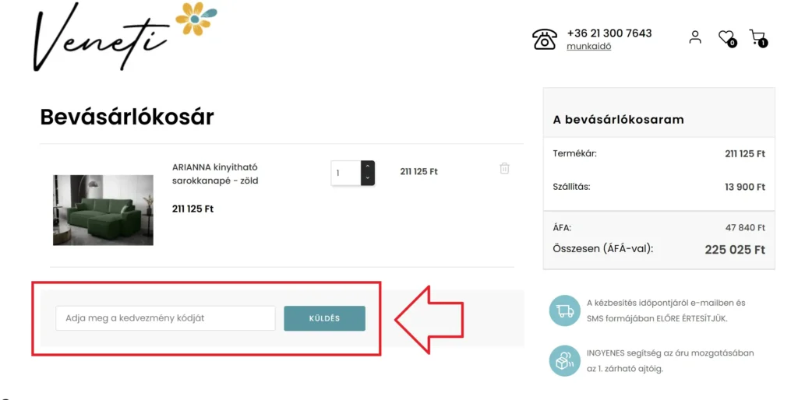Open the munkaidő link
Screen dimensions: 798x400
coord(588,47)
